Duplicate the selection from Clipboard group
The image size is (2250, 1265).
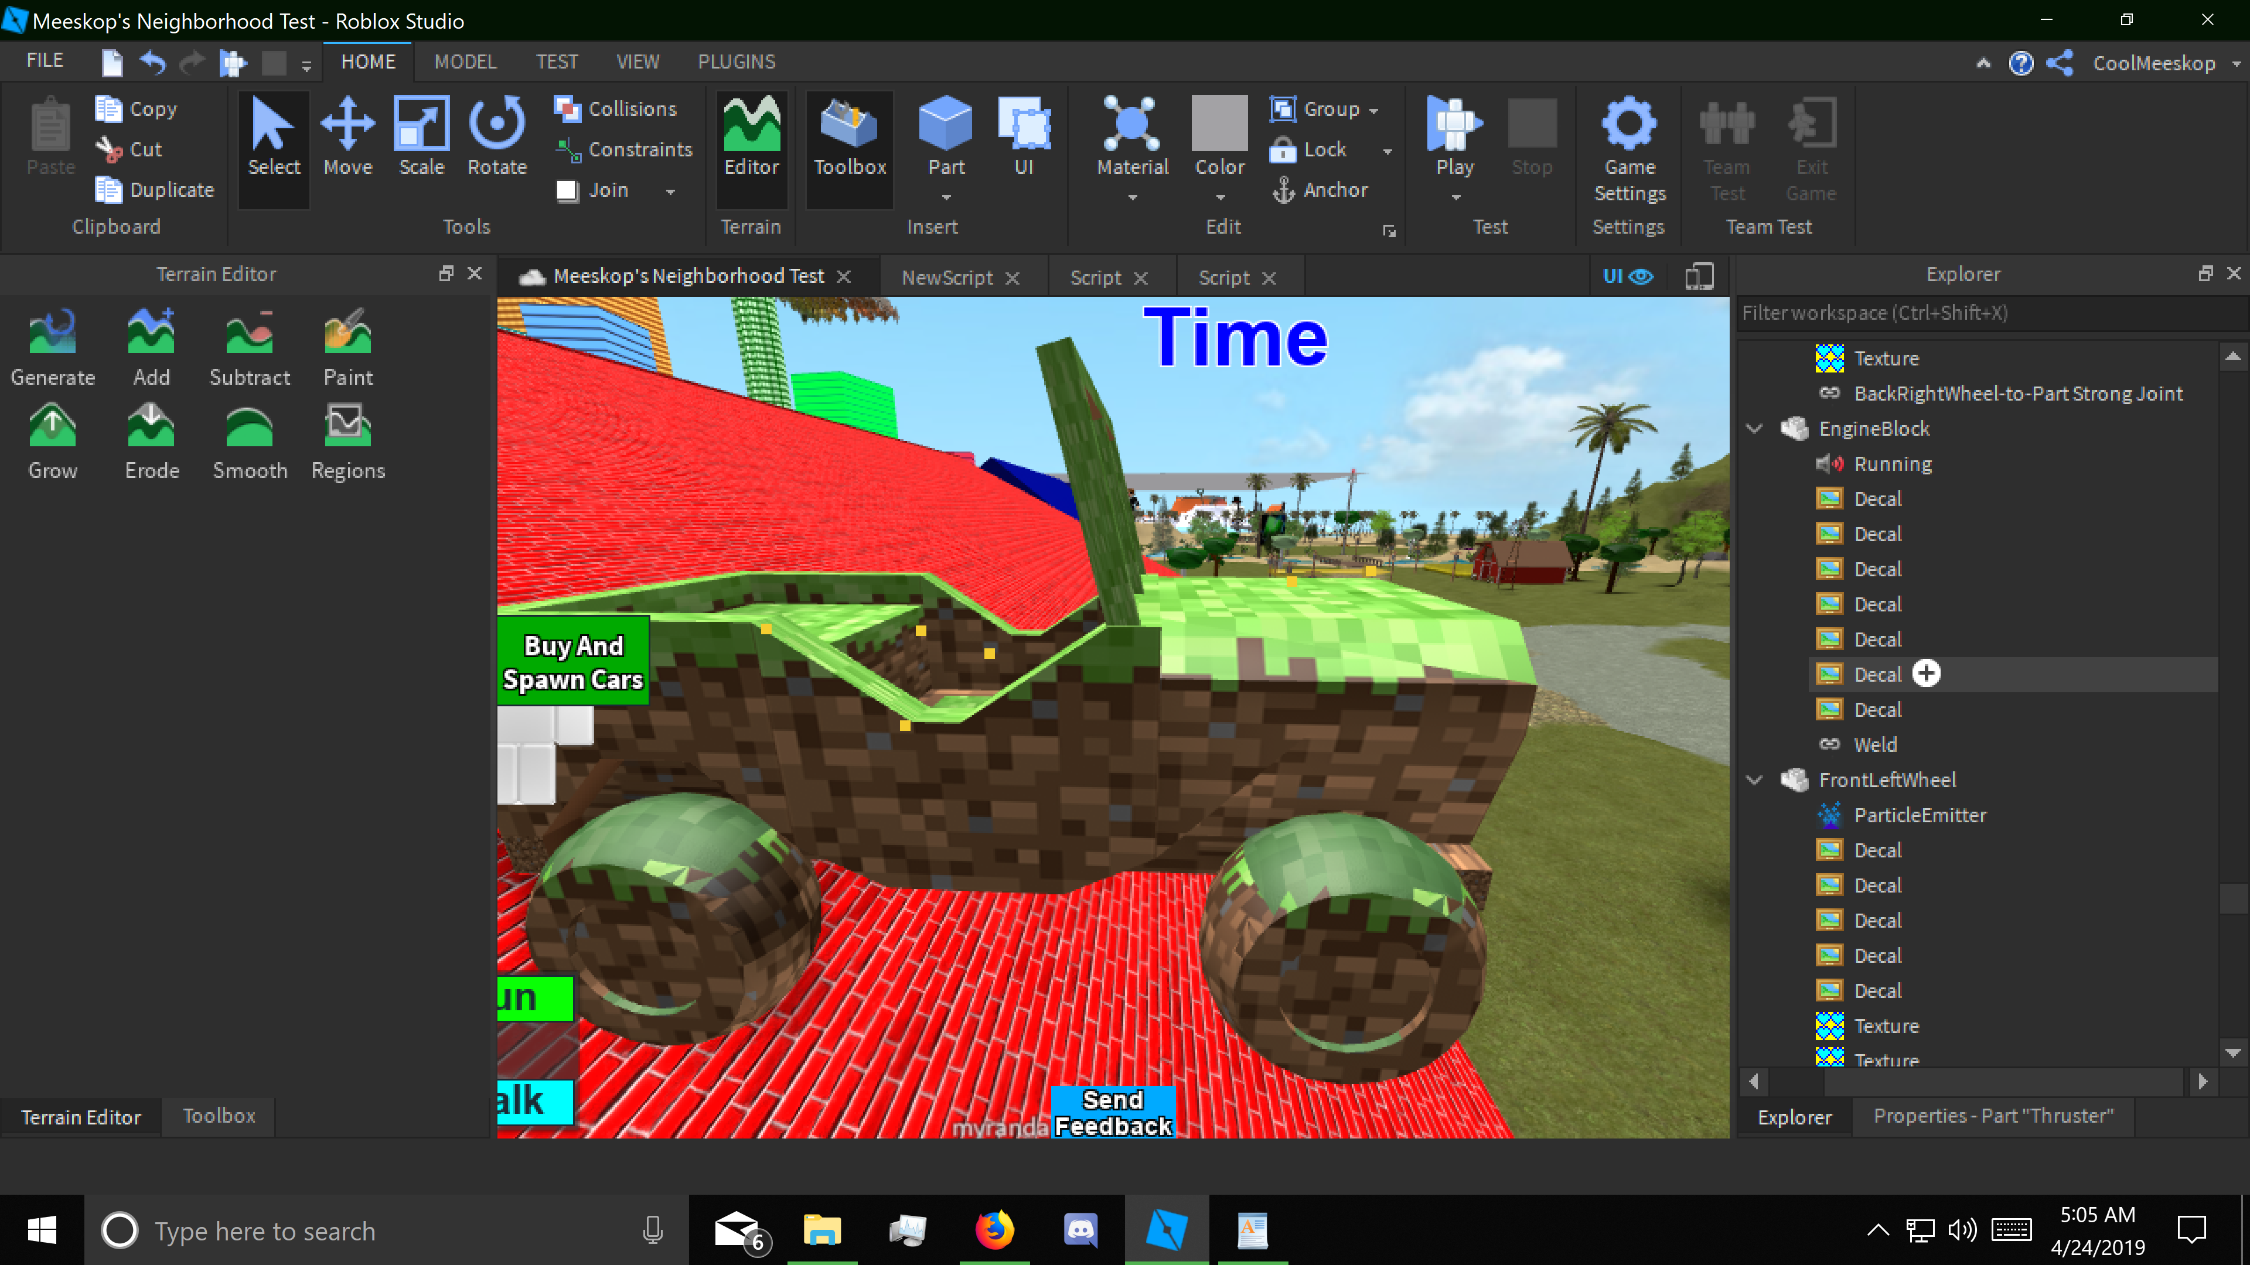(155, 190)
